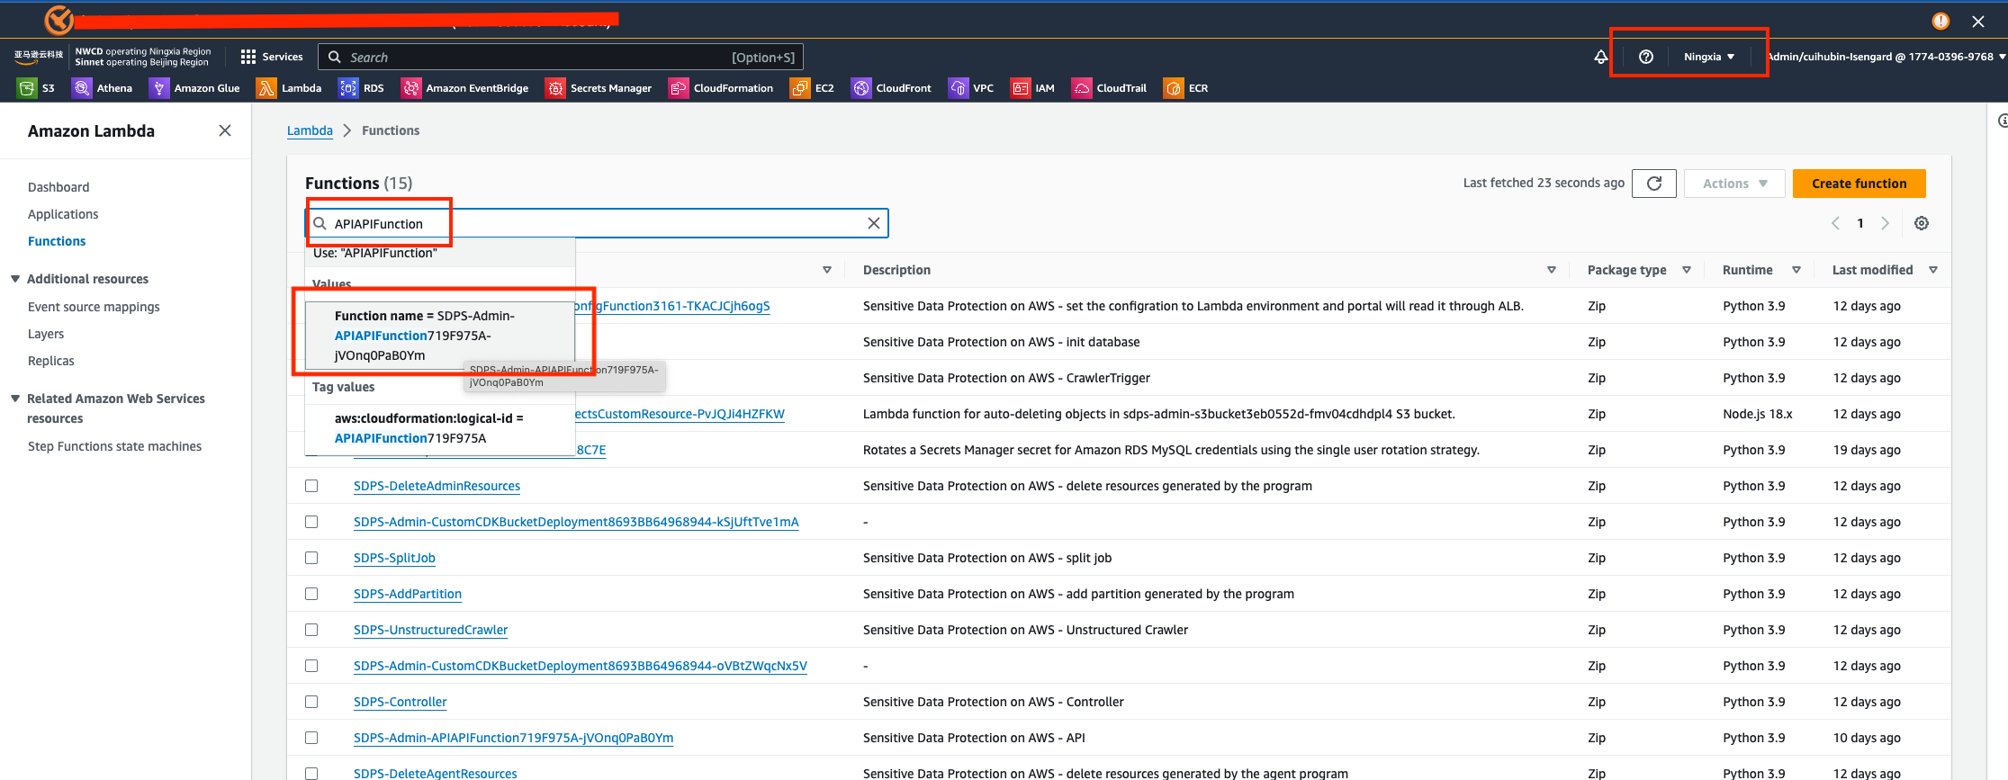Select SDPS-SplitJob checkbox
Viewport: 2008px width, 780px height.
pyautogui.click(x=311, y=558)
